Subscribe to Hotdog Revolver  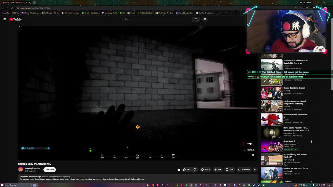49,170
